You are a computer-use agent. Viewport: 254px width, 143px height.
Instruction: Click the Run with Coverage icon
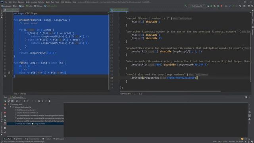point(215,6)
